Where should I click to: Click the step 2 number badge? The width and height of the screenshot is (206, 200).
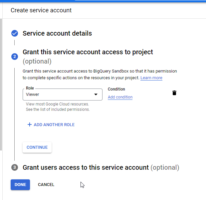(x=14, y=57)
